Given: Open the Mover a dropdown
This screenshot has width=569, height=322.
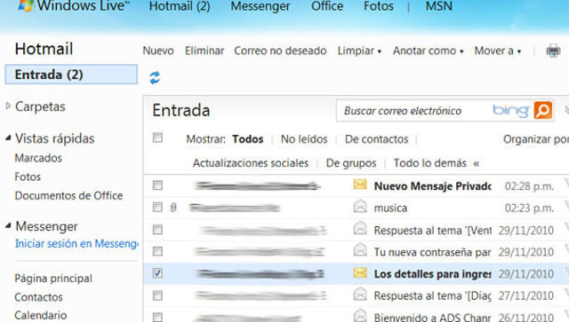Looking at the screenshot, I should pyautogui.click(x=498, y=51).
